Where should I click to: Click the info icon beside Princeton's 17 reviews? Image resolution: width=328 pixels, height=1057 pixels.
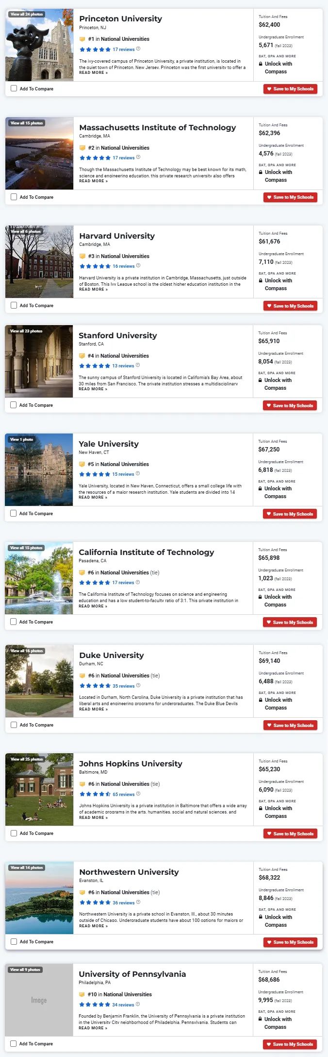[138, 49]
